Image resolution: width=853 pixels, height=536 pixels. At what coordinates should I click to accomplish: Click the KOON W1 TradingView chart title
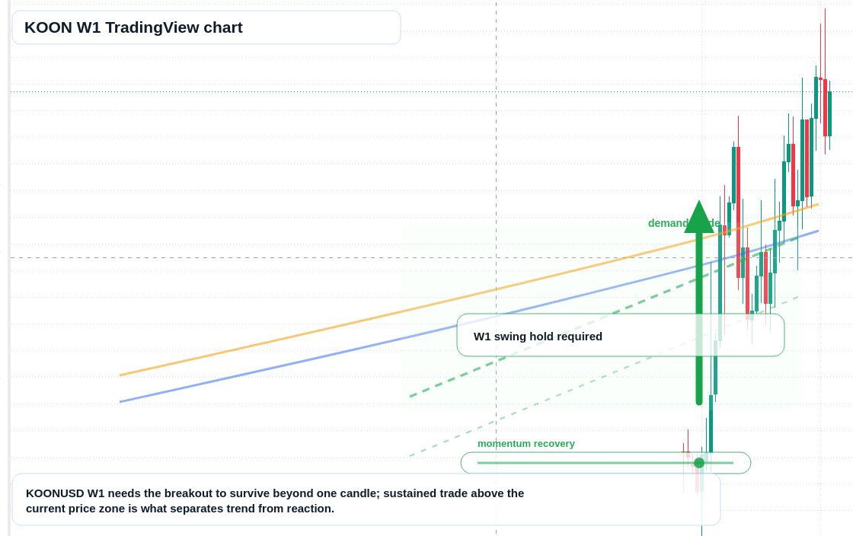click(133, 27)
